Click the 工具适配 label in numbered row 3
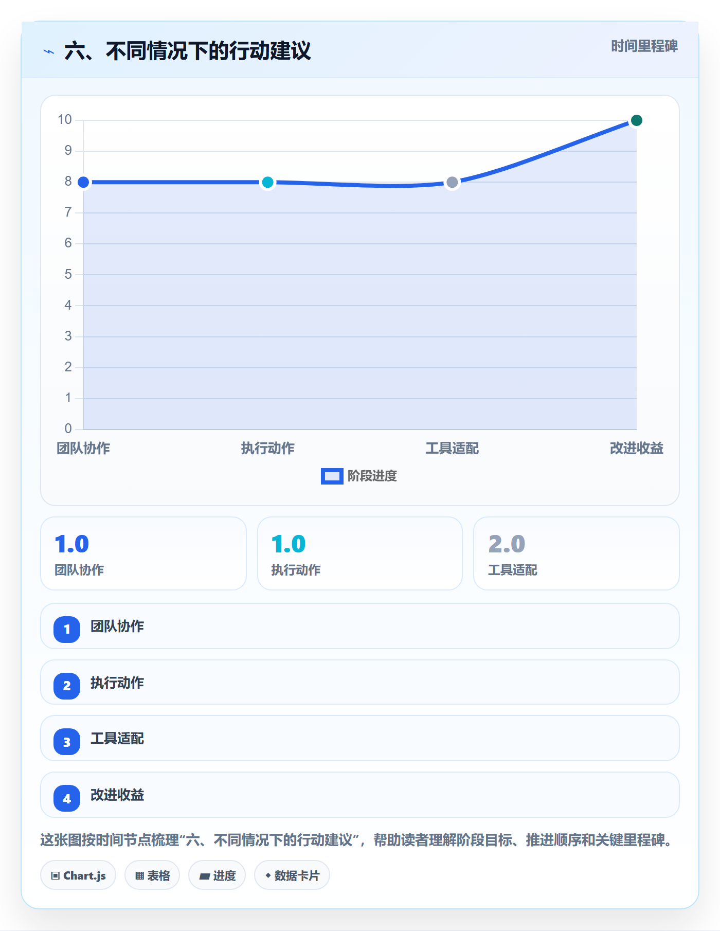 point(117,739)
